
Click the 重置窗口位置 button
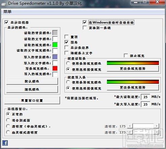click(x=32, y=101)
